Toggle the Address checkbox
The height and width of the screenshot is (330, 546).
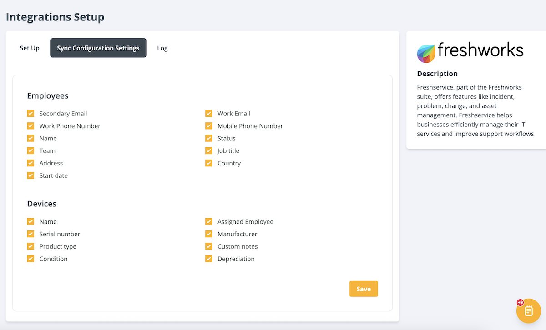31,163
